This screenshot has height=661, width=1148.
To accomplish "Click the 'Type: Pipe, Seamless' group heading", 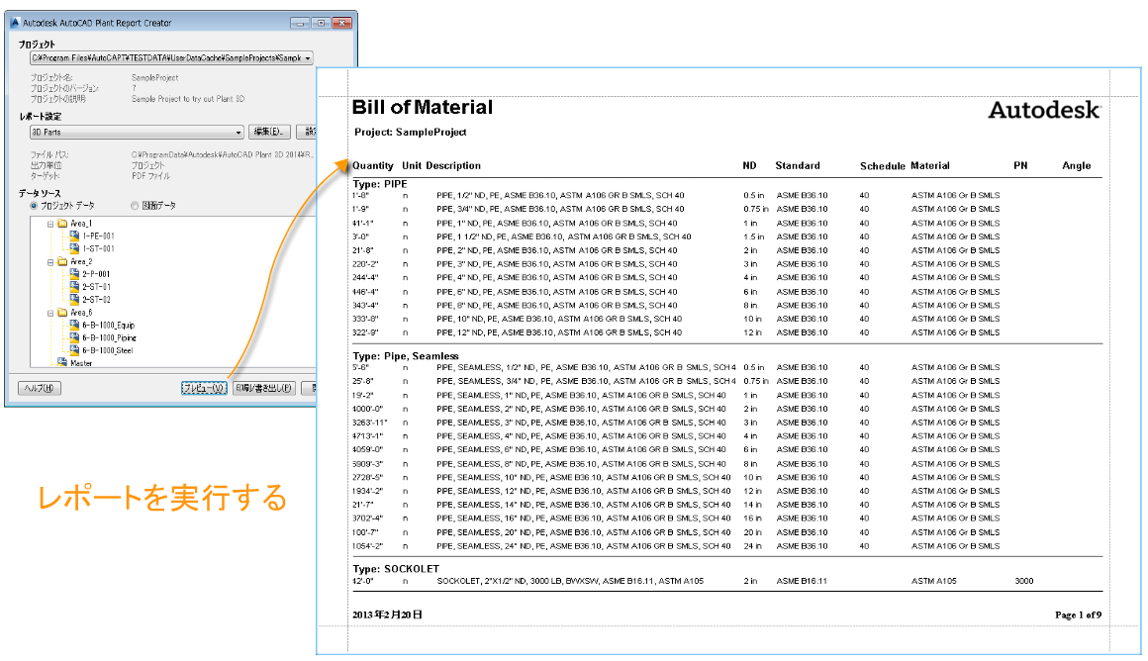I will [406, 356].
